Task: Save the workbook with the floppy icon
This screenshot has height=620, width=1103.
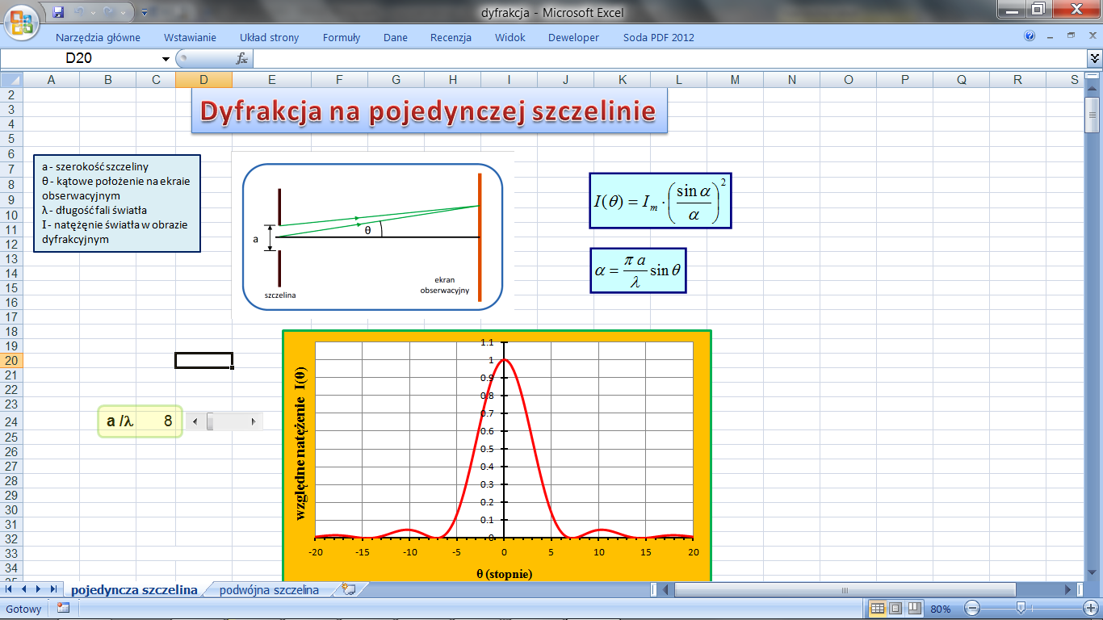Action: (x=58, y=12)
